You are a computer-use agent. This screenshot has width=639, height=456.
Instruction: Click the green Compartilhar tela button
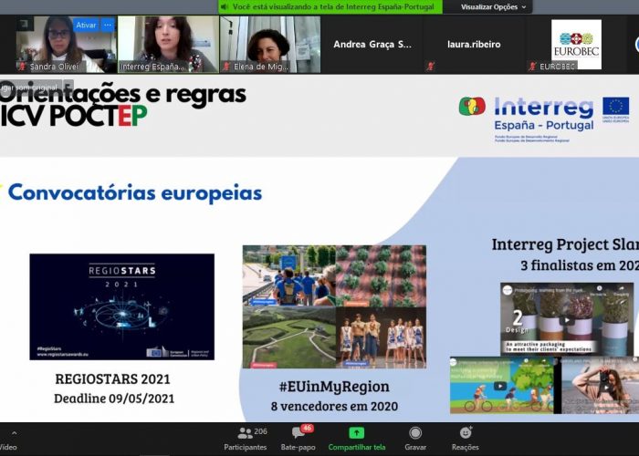(x=357, y=439)
